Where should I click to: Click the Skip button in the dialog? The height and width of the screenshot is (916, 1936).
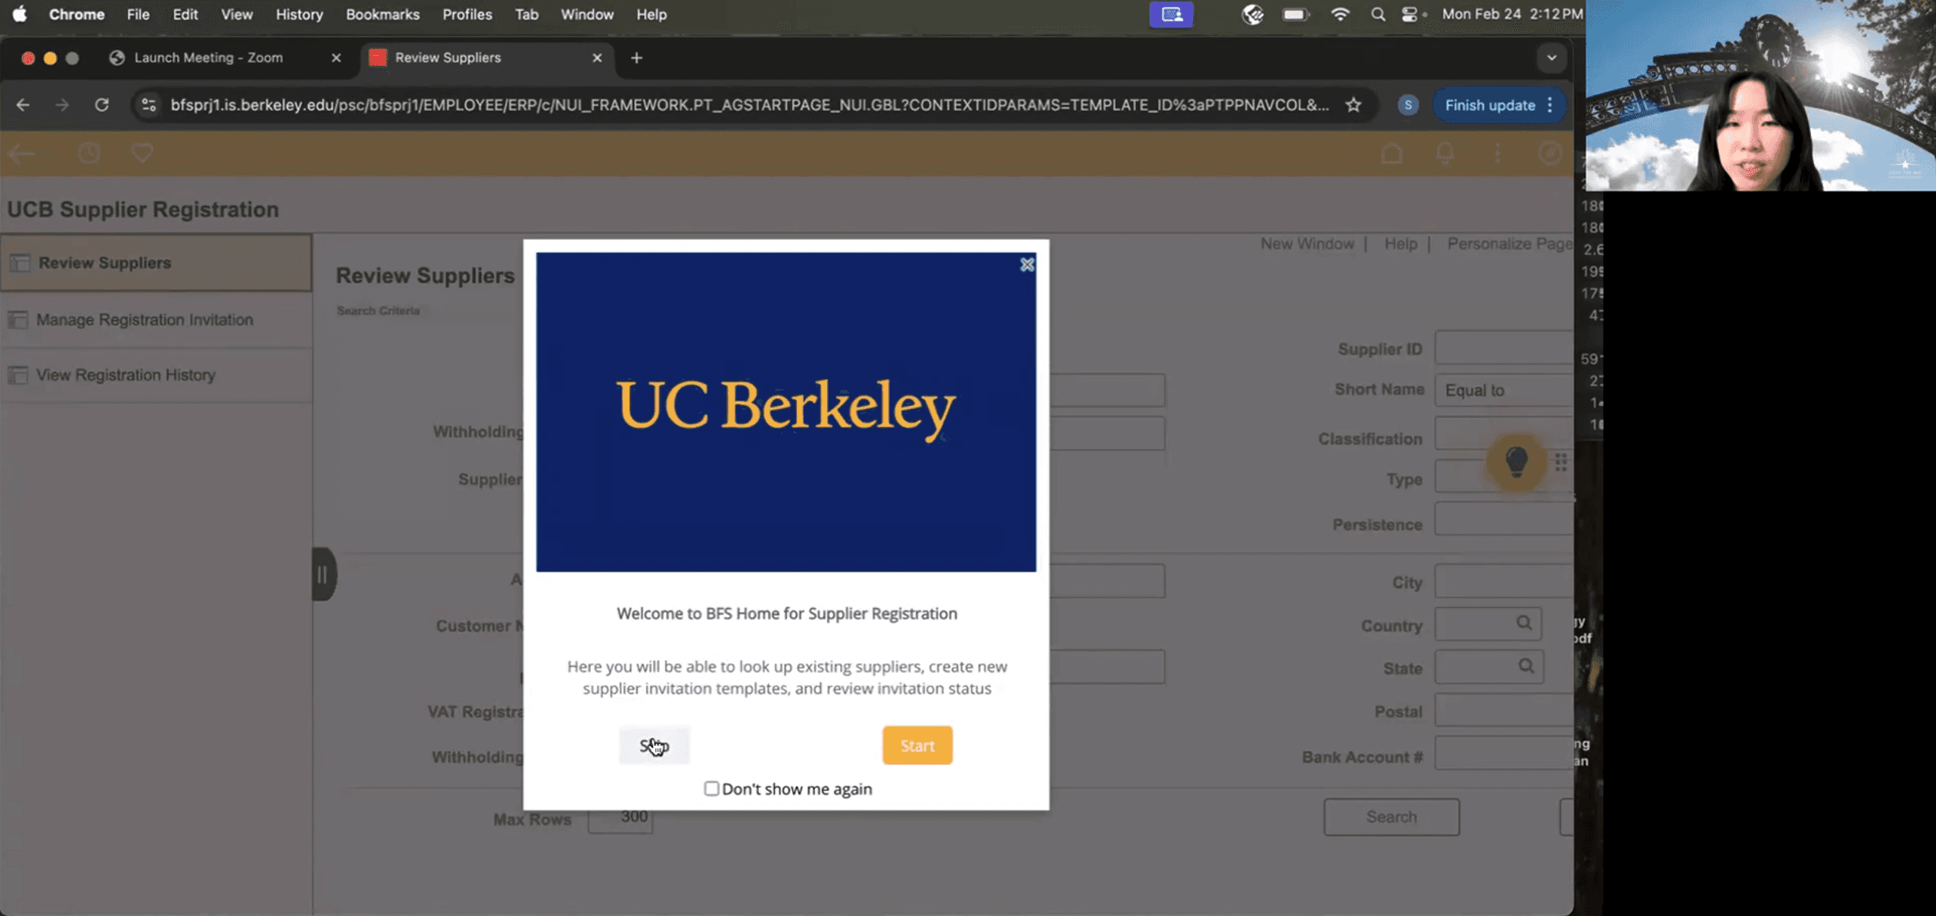(654, 745)
